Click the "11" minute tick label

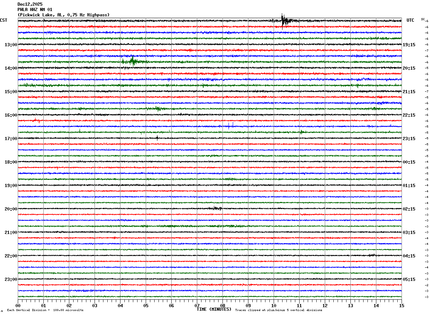pyautogui.click(x=299, y=305)
